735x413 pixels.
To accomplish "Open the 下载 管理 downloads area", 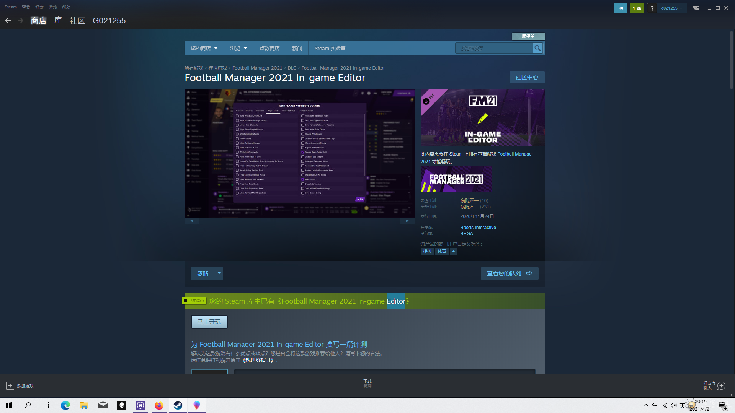I will coord(367,384).
